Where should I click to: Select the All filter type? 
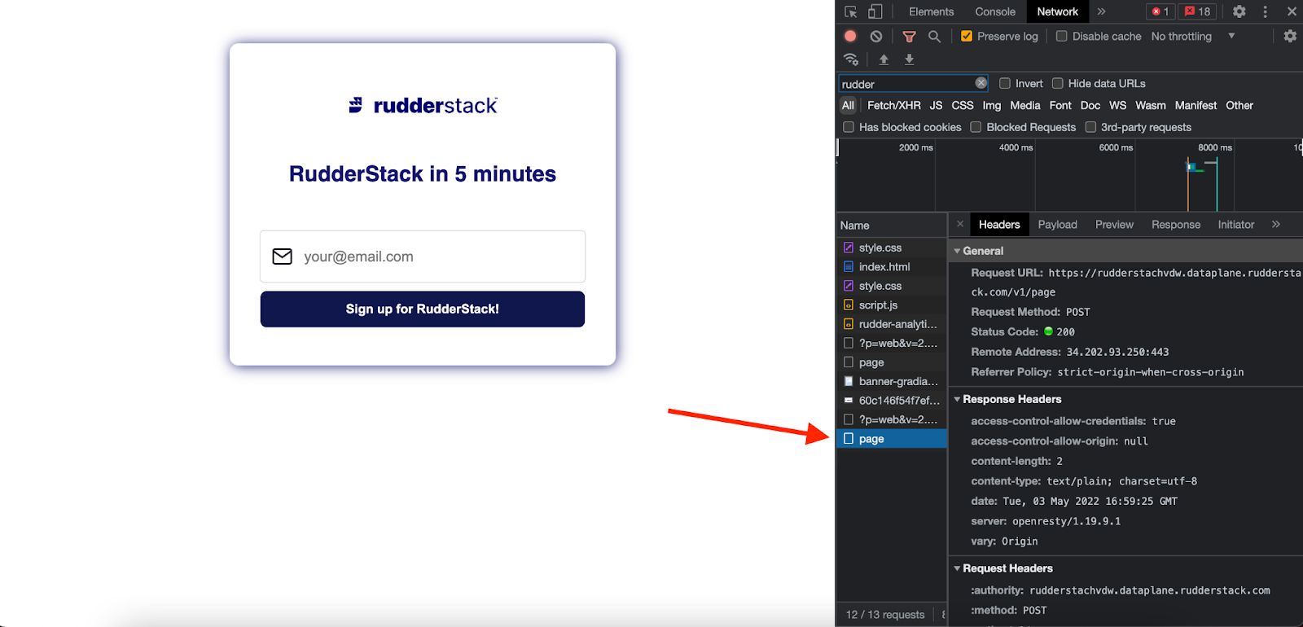[x=848, y=105]
